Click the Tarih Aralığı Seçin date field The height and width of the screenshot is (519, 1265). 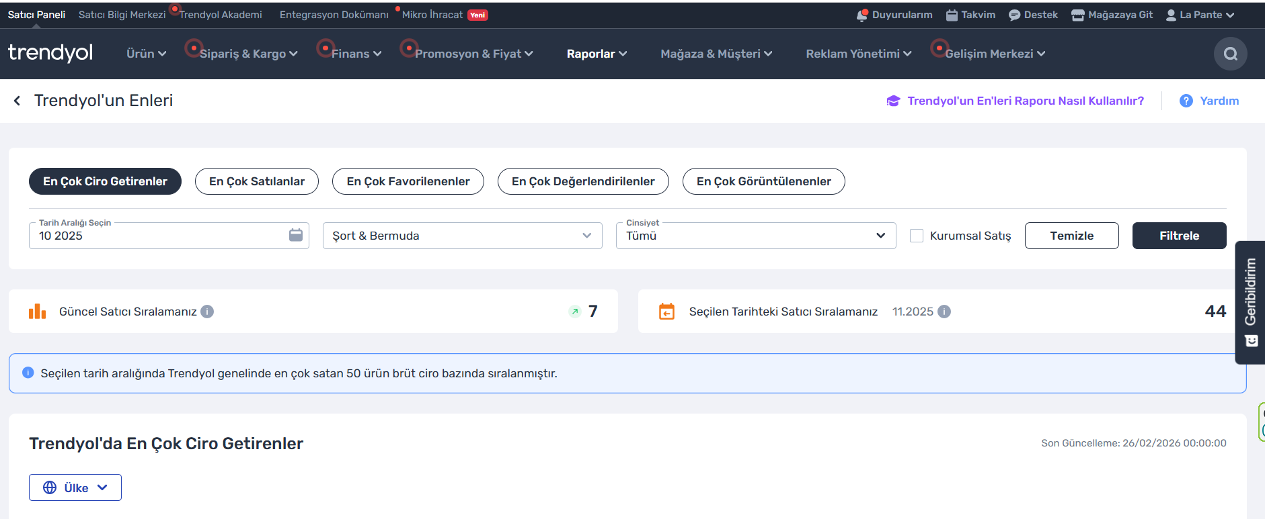point(169,236)
